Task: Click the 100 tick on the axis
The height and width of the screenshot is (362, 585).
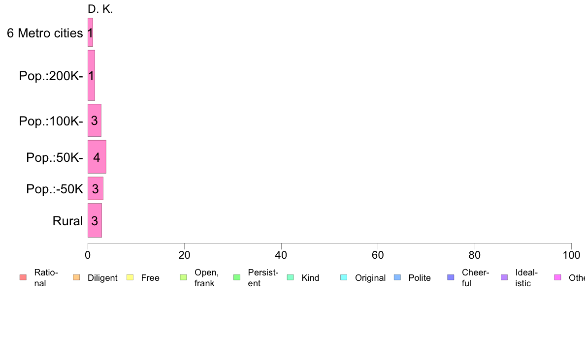Action: 571,255
